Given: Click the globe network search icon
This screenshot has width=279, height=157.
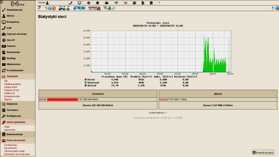Looking at the screenshot, I should (x=88, y=3).
